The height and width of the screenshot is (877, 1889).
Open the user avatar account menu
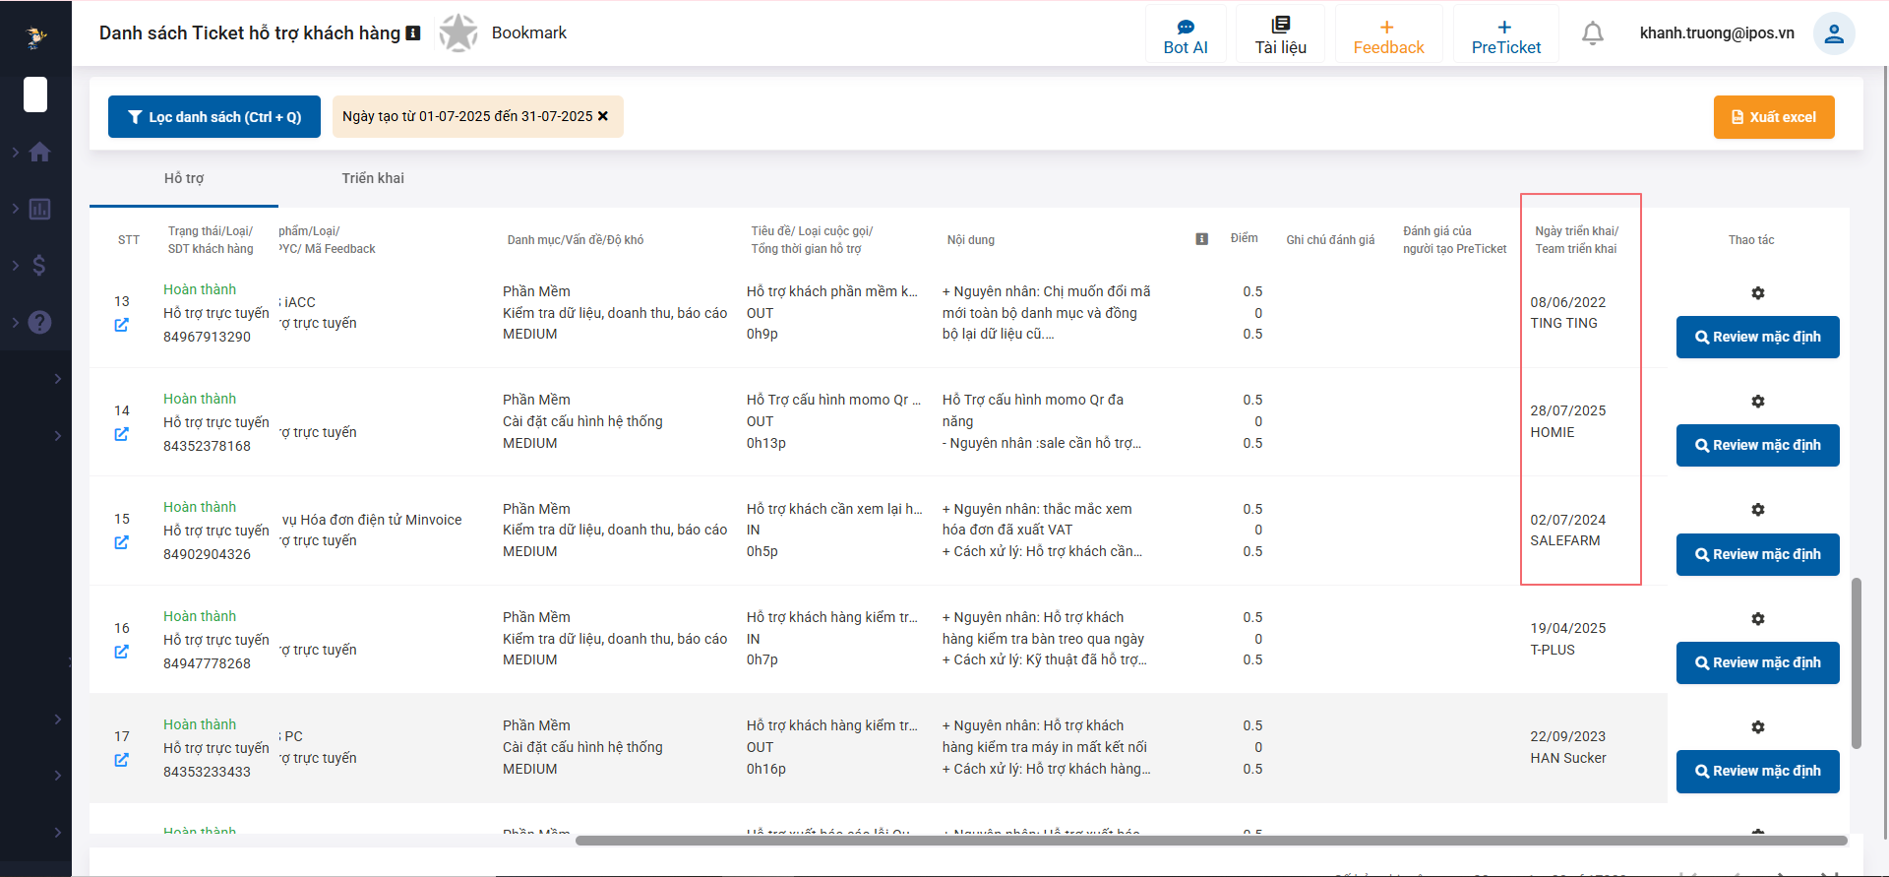(1834, 33)
